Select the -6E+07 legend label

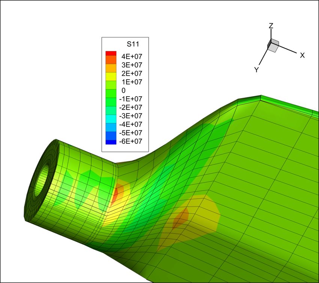click(x=130, y=141)
